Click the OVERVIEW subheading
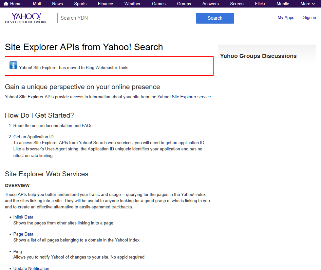Viewport: 321px width, 270px height. (17, 185)
